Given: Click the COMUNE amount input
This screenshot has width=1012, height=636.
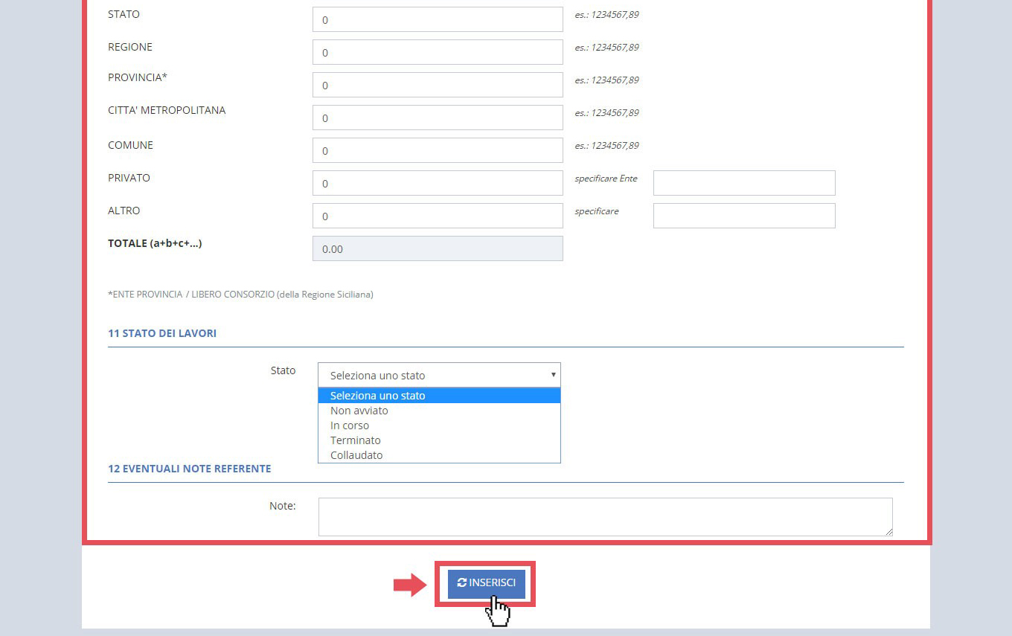Looking at the screenshot, I should click(438, 151).
